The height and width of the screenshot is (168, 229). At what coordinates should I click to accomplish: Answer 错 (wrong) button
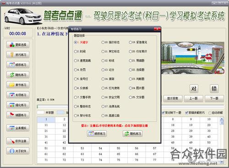click(214, 89)
